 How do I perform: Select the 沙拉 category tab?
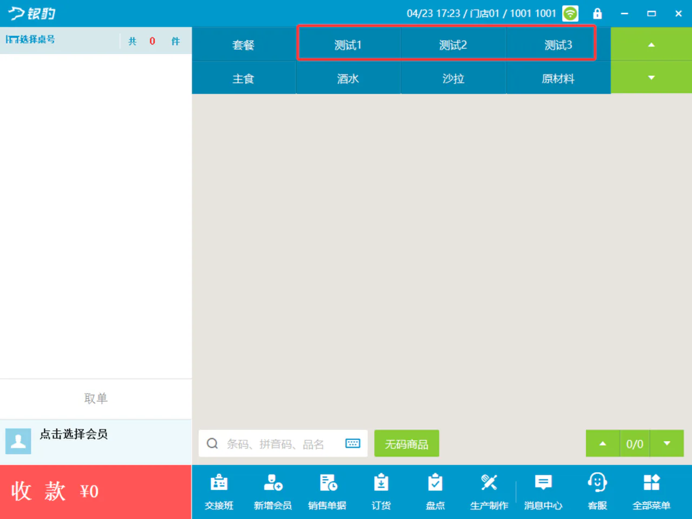point(453,78)
